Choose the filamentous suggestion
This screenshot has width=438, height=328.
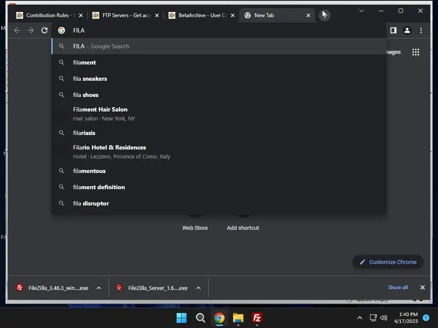[x=219, y=171]
